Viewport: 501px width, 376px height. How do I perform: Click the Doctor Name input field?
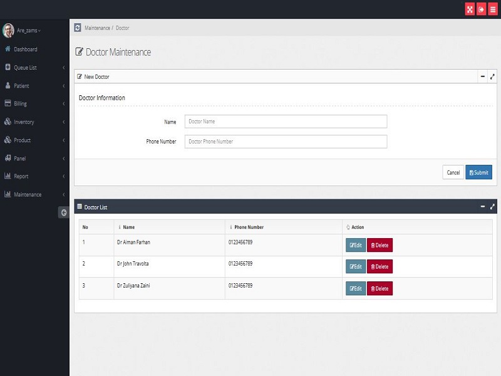(286, 122)
